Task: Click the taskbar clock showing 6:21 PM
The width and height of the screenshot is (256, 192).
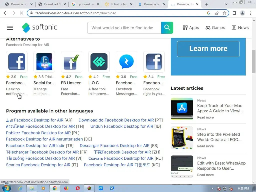Action: click(243, 188)
